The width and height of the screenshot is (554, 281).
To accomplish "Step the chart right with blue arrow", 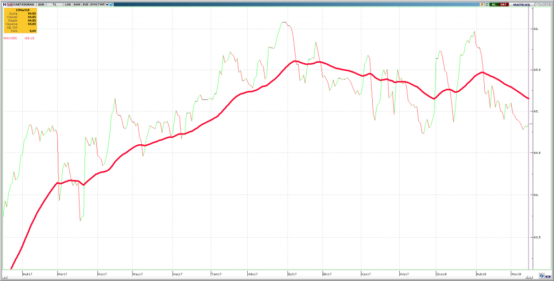I will pos(550,277).
